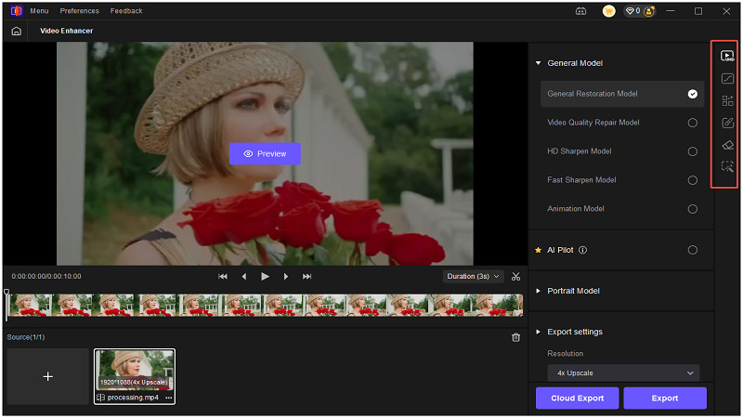Select the Video Enhancer tool in sidebar
Screen dimensions: 743x418
coord(728,56)
